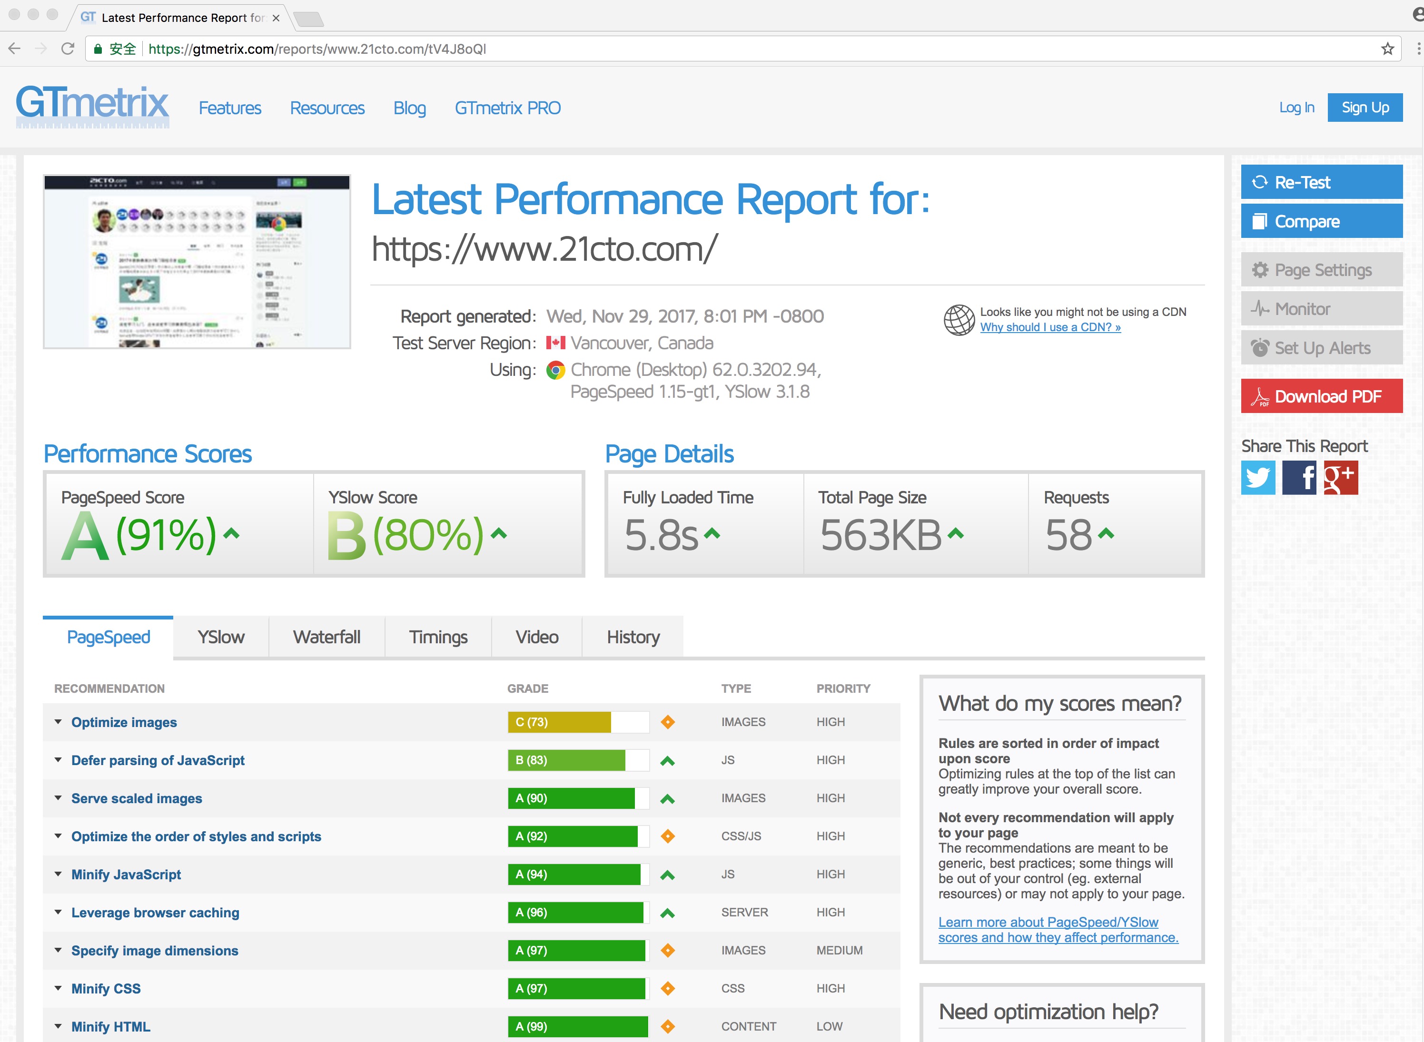Reload the page with refresh icon

click(68, 49)
